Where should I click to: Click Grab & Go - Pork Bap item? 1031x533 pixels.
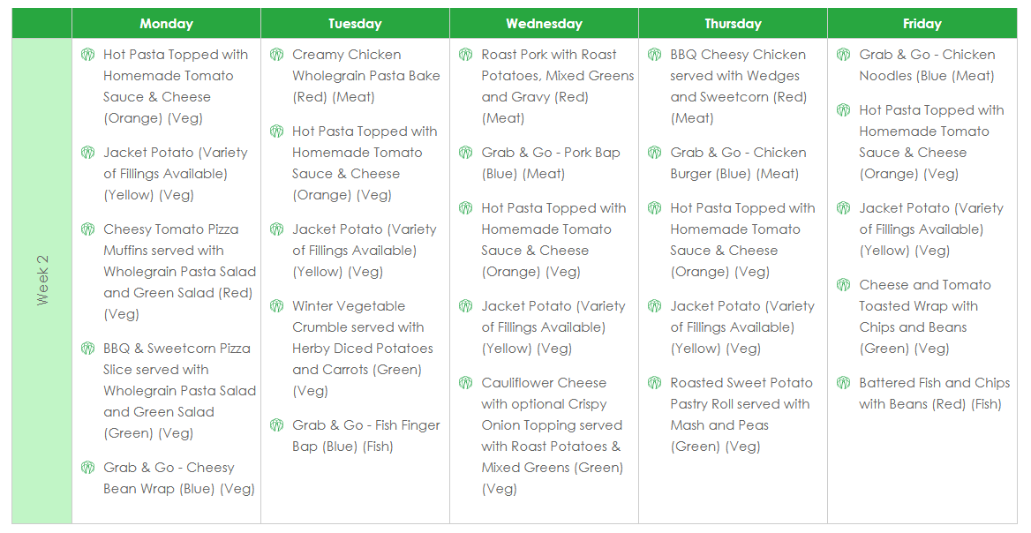pyautogui.click(x=551, y=163)
